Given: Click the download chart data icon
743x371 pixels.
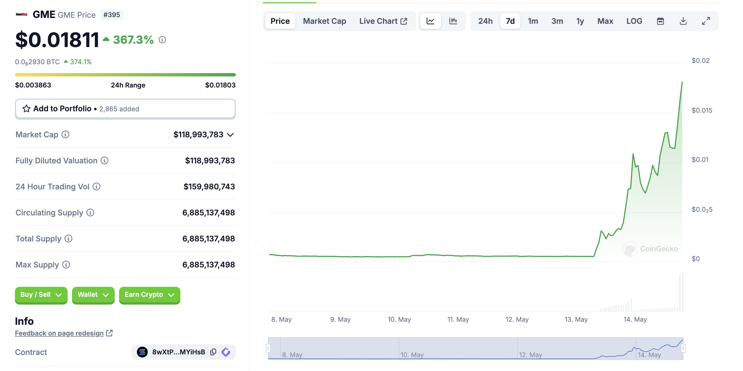Looking at the screenshot, I should click(x=683, y=21).
